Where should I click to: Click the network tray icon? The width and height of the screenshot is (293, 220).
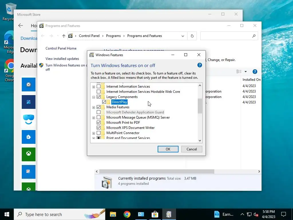(x=249, y=214)
